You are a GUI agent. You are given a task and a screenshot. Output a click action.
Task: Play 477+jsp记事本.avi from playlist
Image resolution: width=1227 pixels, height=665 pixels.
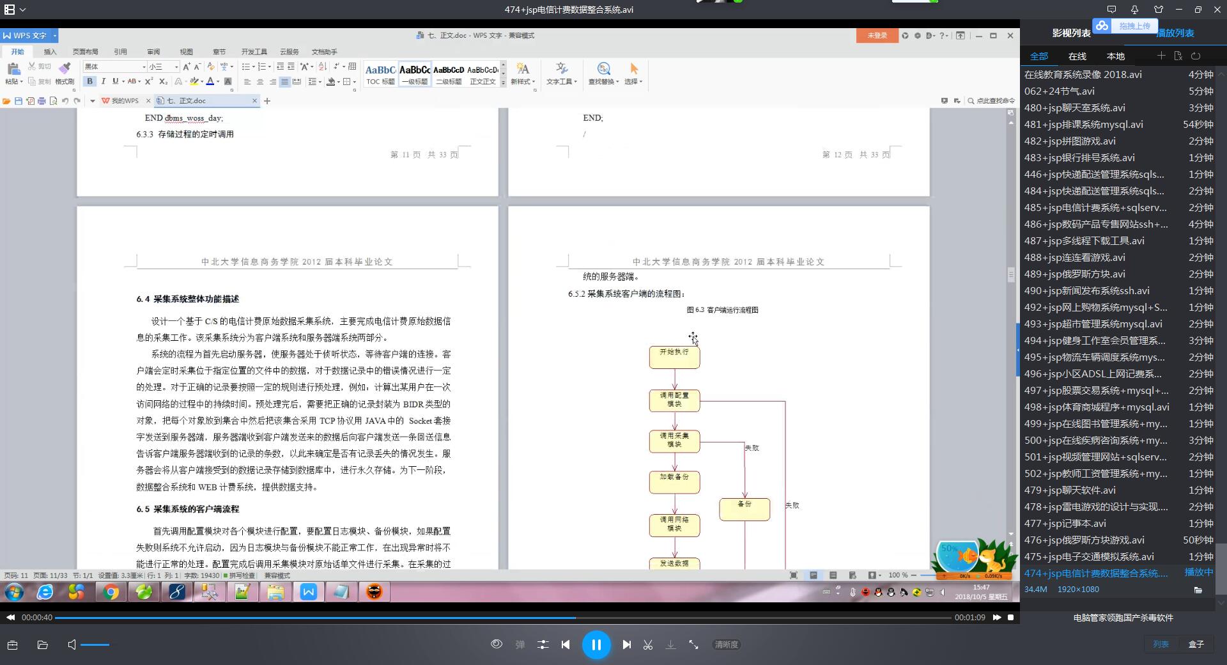(1118, 523)
